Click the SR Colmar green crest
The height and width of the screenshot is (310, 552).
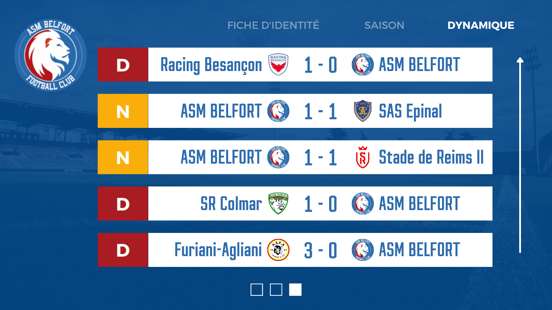(278, 204)
